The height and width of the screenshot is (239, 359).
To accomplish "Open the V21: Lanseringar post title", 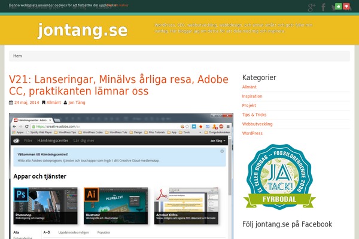I will (x=118, y=85).
